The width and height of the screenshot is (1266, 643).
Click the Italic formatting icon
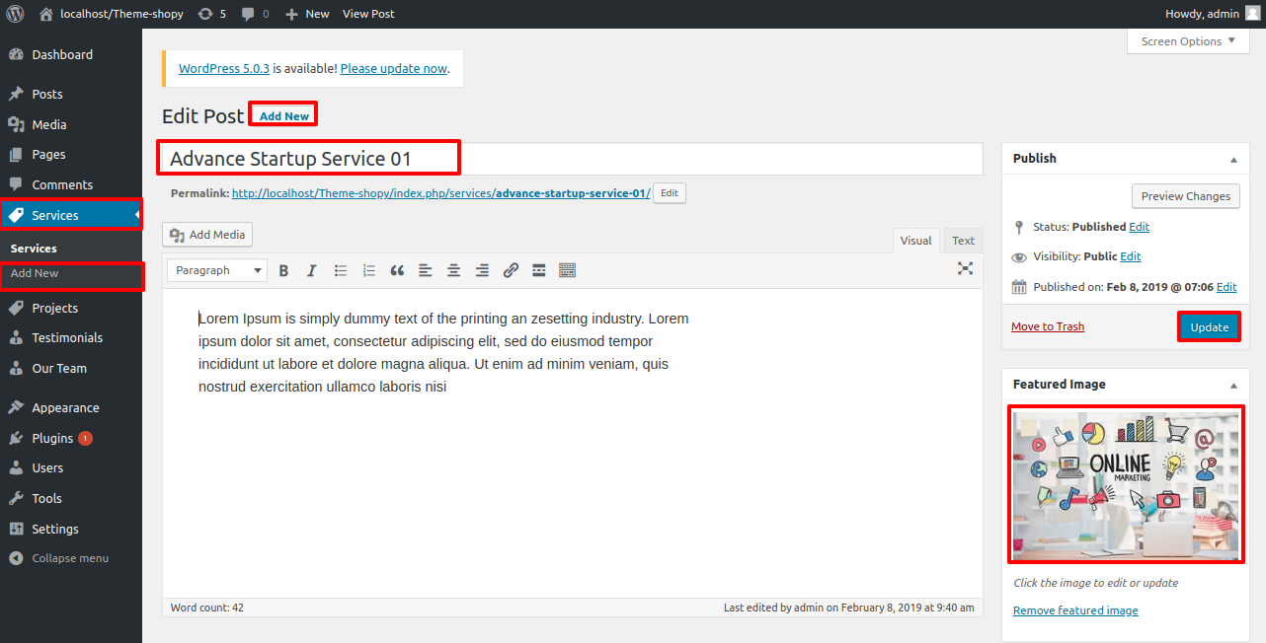311,270
